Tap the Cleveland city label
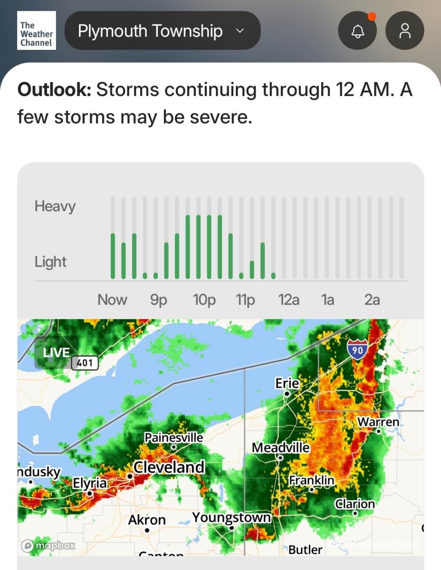The height and width of the screenshot is (570, 441). tap(169, 467)
